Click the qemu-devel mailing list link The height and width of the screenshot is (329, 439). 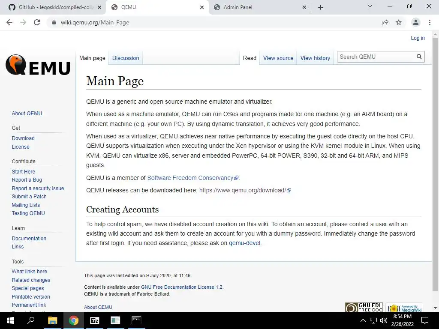244,243
